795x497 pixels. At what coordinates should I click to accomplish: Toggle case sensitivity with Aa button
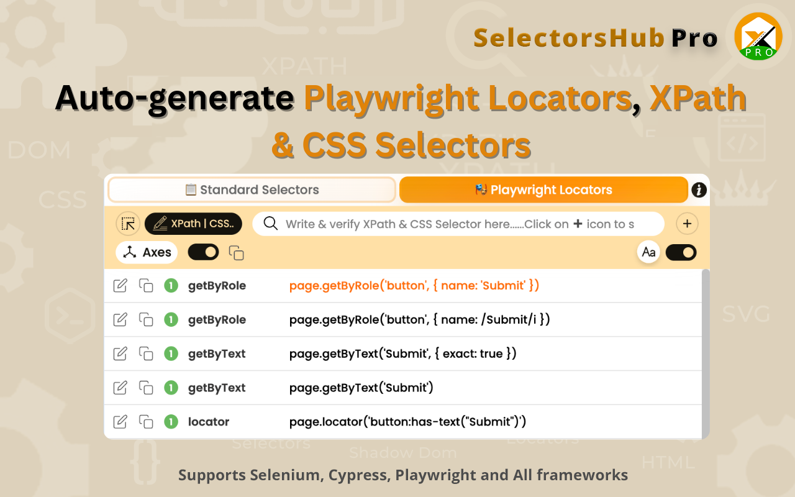(649, 252)
